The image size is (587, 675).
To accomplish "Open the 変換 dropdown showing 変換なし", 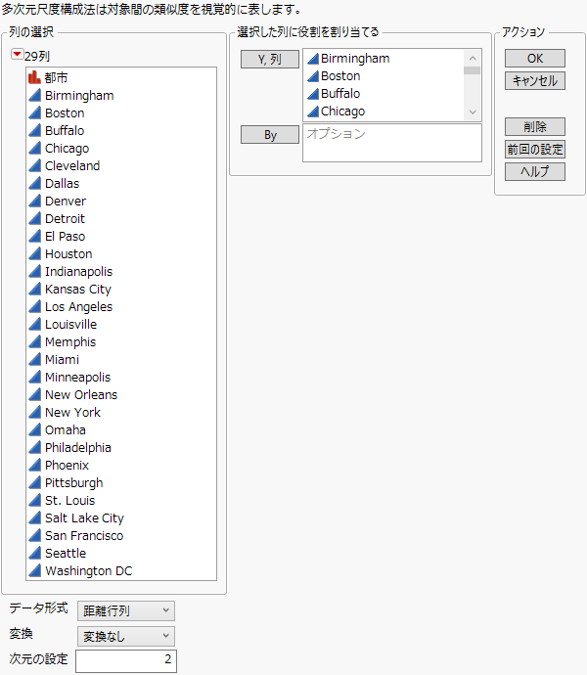I will 126,636.
